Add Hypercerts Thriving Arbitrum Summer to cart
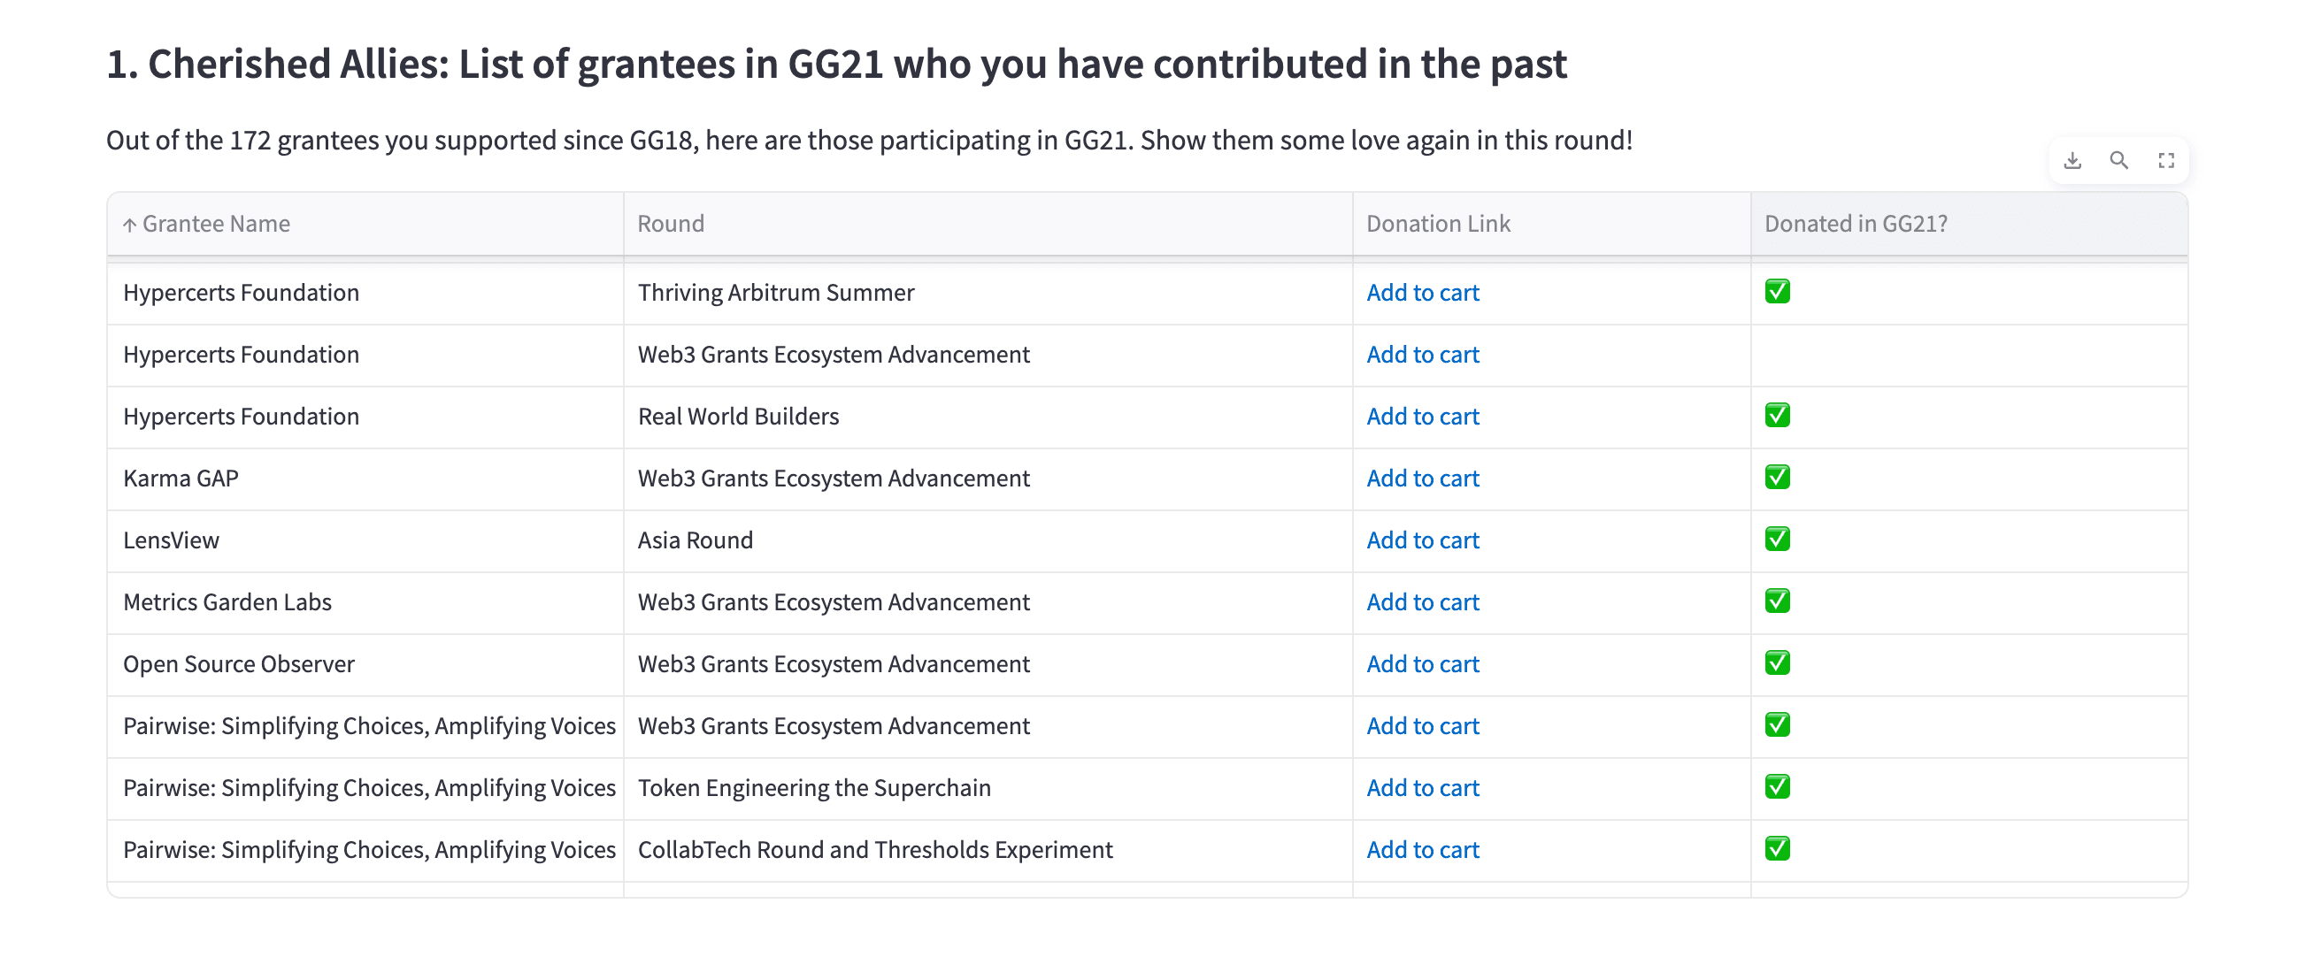This screenshot has height=957, width=2306. (1423, 293)
